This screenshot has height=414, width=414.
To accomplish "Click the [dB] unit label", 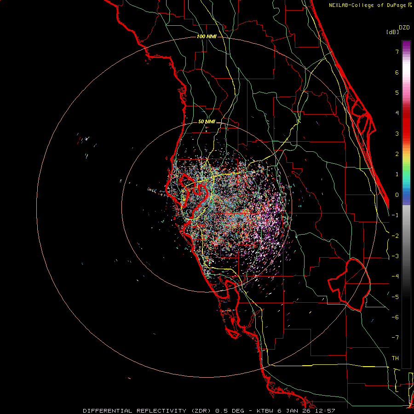I will 393,32.
